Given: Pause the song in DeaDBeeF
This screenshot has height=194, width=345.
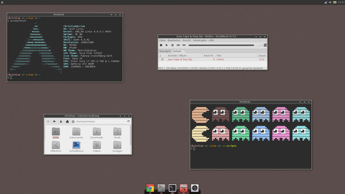Looking at the screenshot, I should (x=172, y=45).
